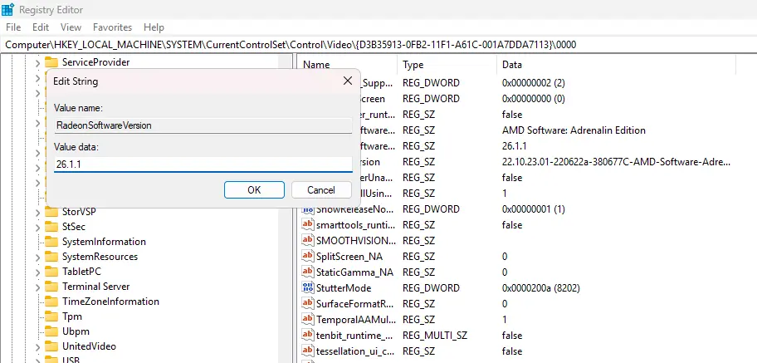Click data cell '0x00000002 (2)'
Image resolution: width=757 pixels, height=363 pixels.
(534, 83)
